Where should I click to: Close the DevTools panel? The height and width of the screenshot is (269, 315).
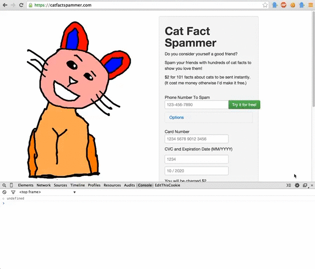(x=312, y=185)
